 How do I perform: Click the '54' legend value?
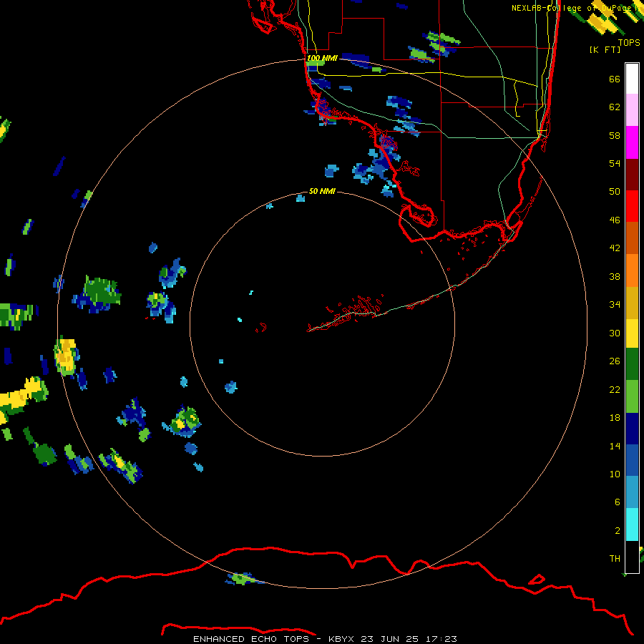(x=615, y=163)
